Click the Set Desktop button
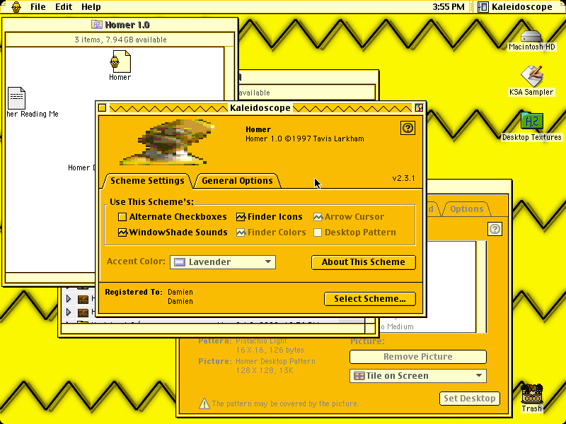Screen dimensions: 566x424 pyautogui.click(x=470, y=399)
